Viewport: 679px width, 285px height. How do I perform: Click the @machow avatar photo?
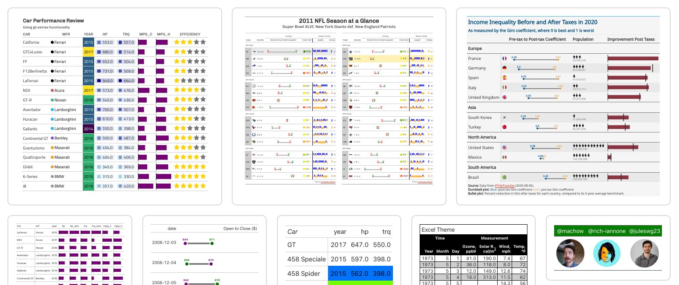click(569, 254)
